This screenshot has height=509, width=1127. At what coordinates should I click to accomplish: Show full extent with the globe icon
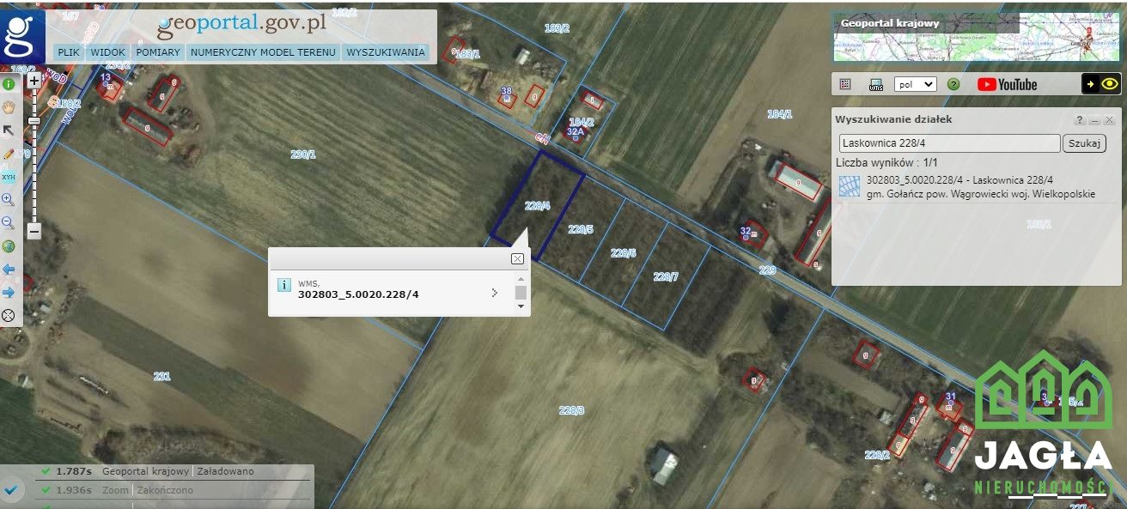[9, 246]
